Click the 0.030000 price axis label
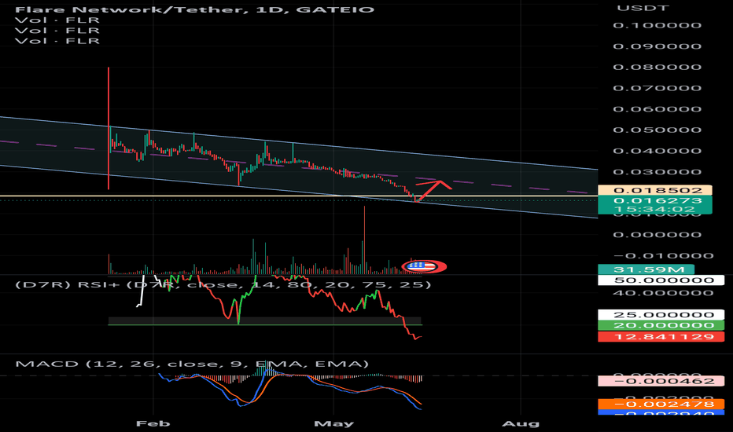This screenshot has height=432, width=733. tap(657, 172)
